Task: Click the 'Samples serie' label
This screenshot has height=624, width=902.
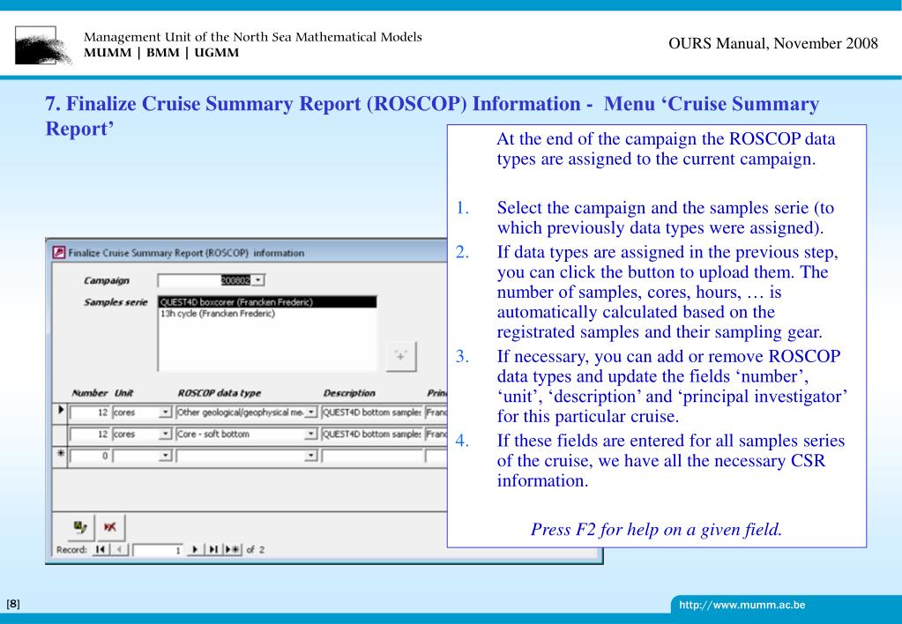Action: point(116,302)
